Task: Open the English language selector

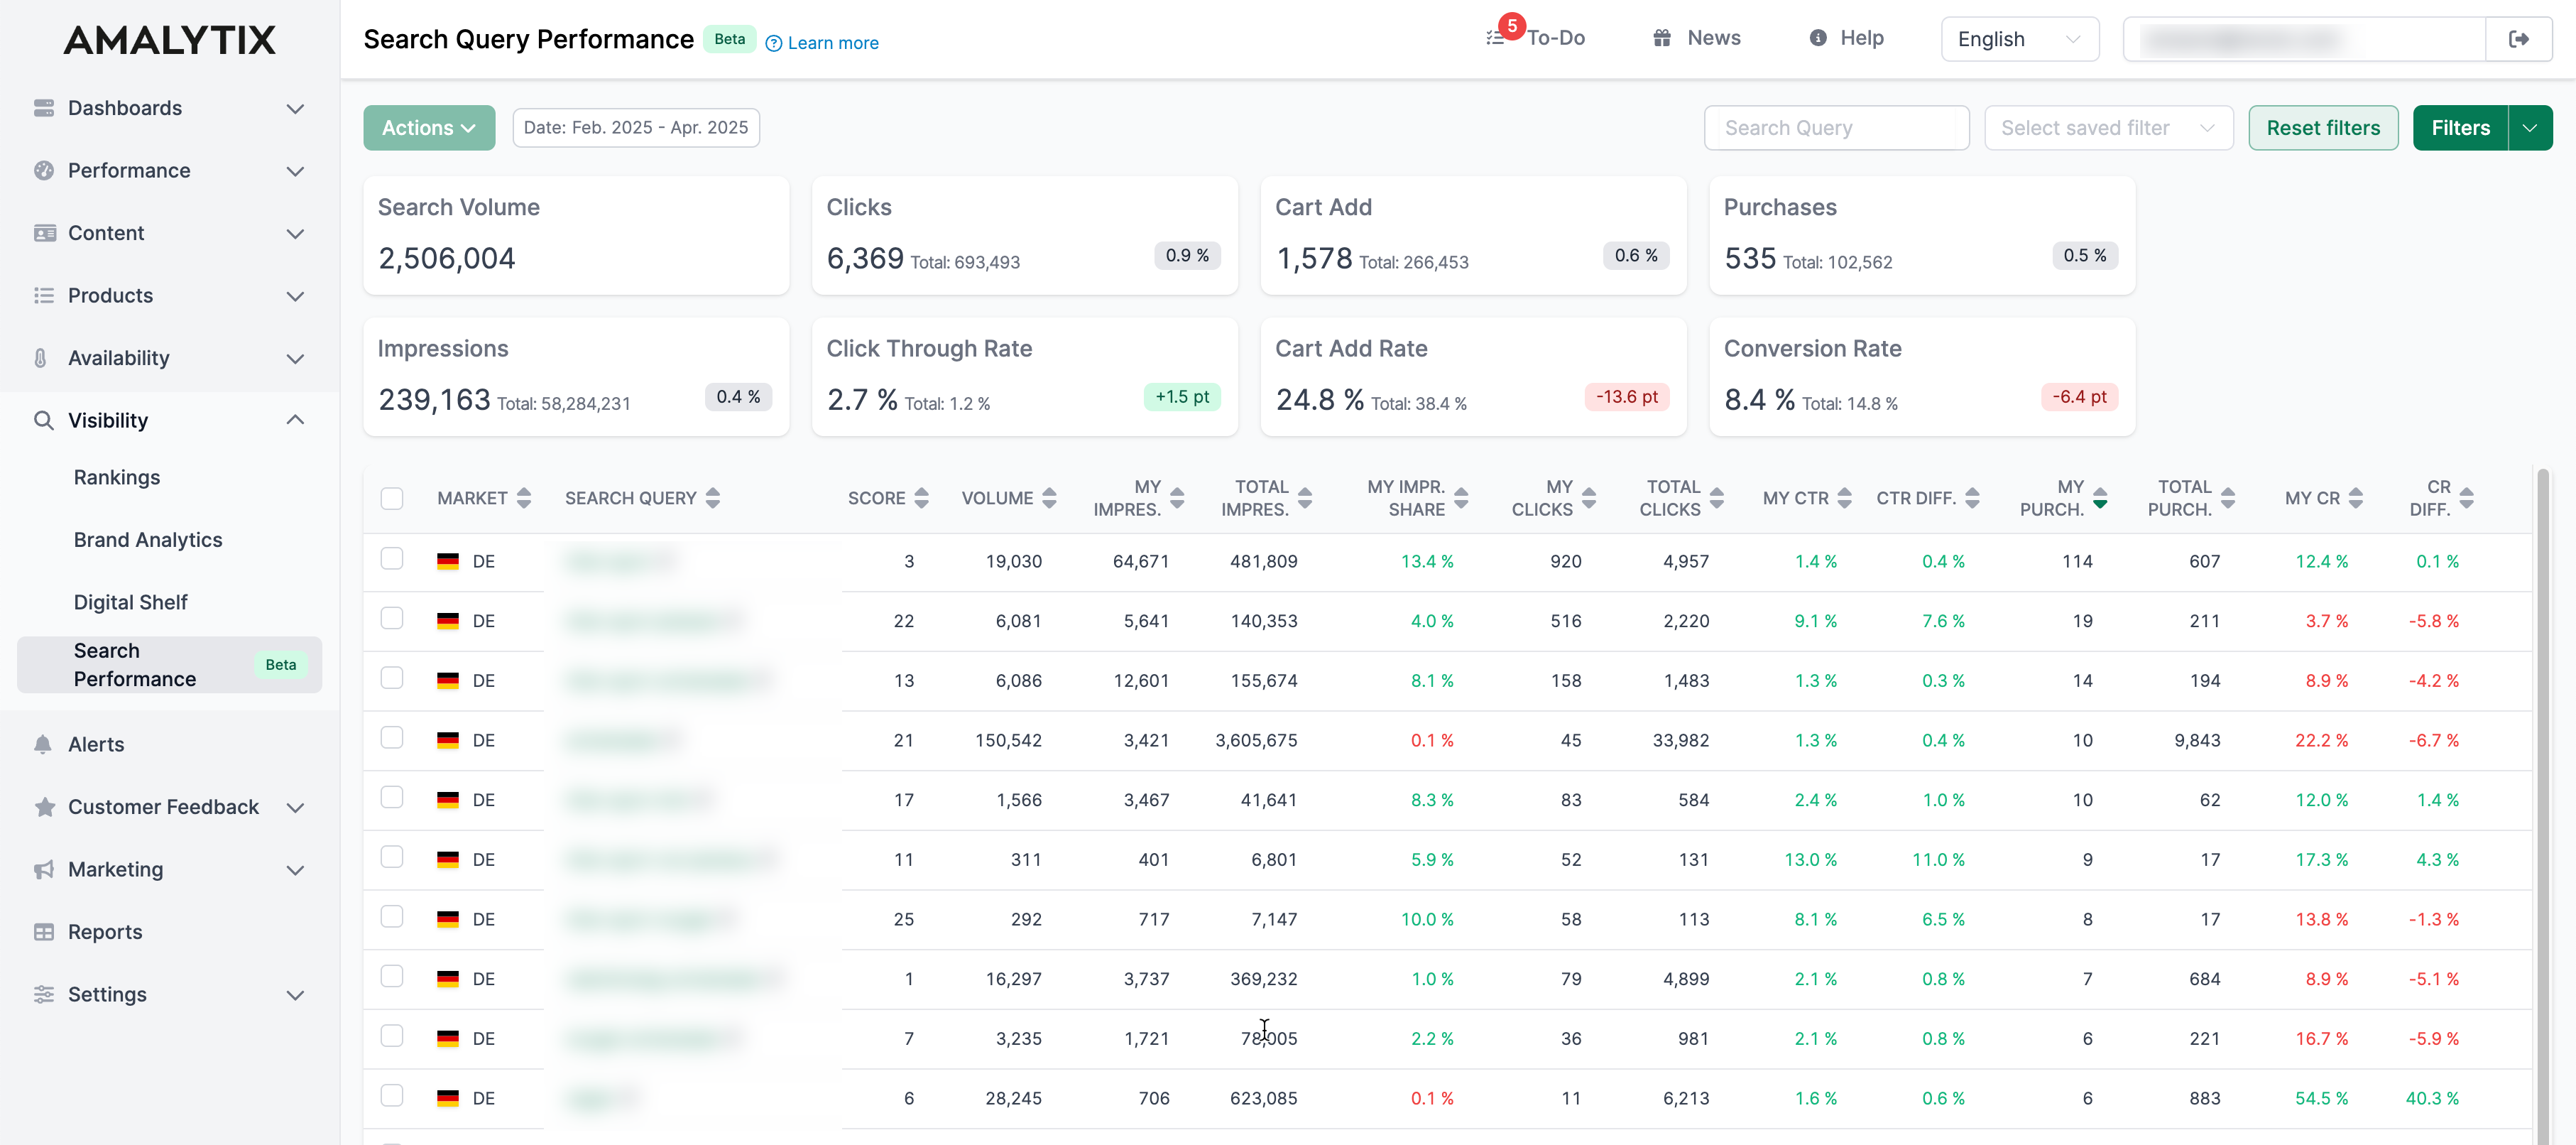Action: pyautogui.click(x=2019, y=38)
